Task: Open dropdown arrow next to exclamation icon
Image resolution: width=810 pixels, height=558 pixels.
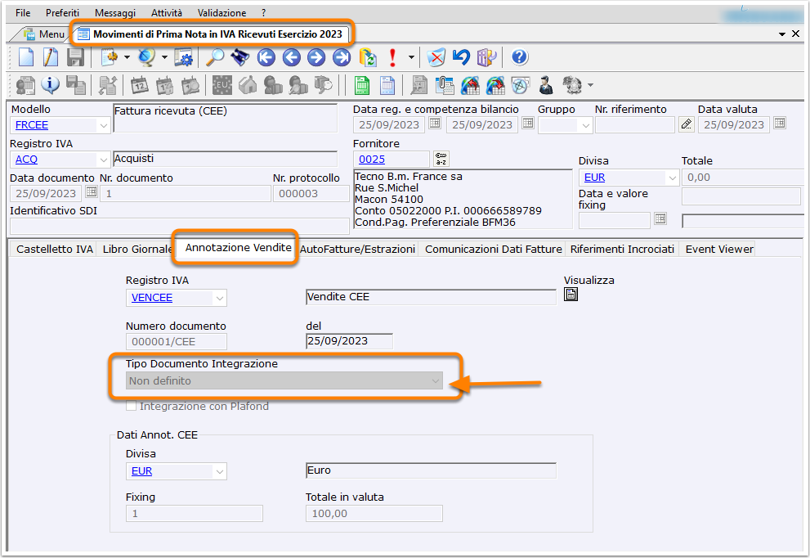Action: (x=411, y=57)
